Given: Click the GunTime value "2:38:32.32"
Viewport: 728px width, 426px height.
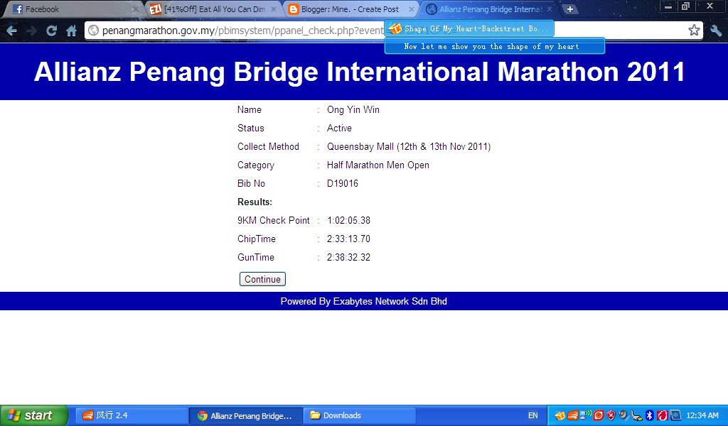Looking at the screenshot, I should click(348, 257).
